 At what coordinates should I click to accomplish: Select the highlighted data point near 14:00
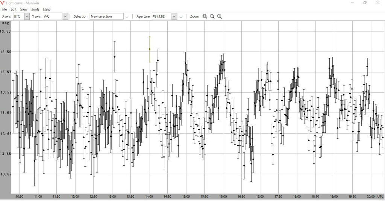tap(150, 49)
